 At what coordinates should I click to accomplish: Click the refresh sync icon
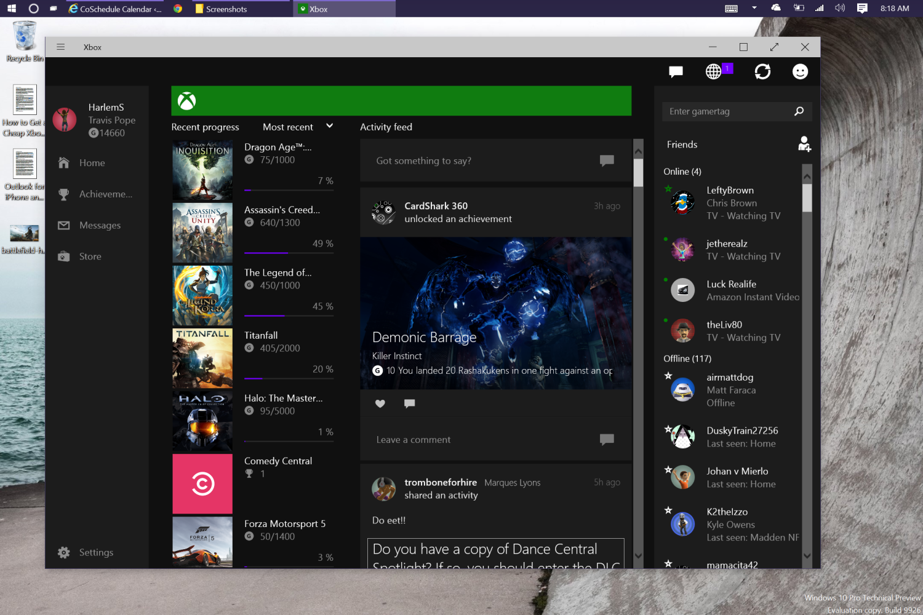[762, 72]
